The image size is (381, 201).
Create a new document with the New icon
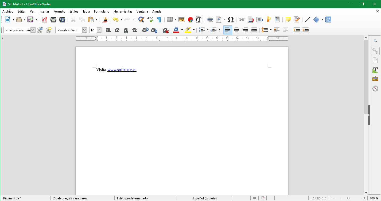click(x=7, y=20)
